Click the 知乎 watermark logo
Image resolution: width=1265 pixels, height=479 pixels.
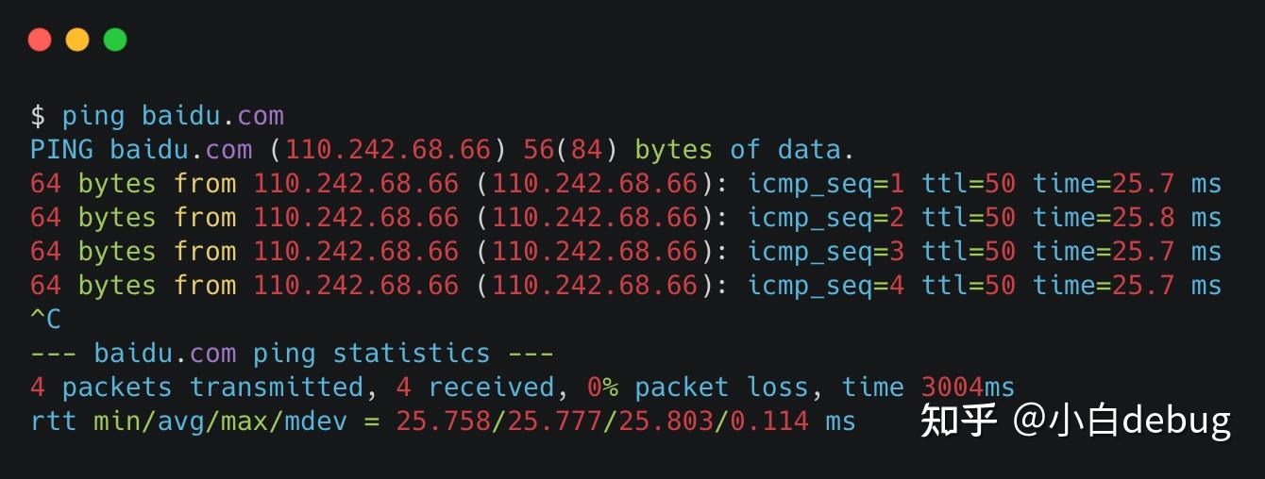click(958, 421)
